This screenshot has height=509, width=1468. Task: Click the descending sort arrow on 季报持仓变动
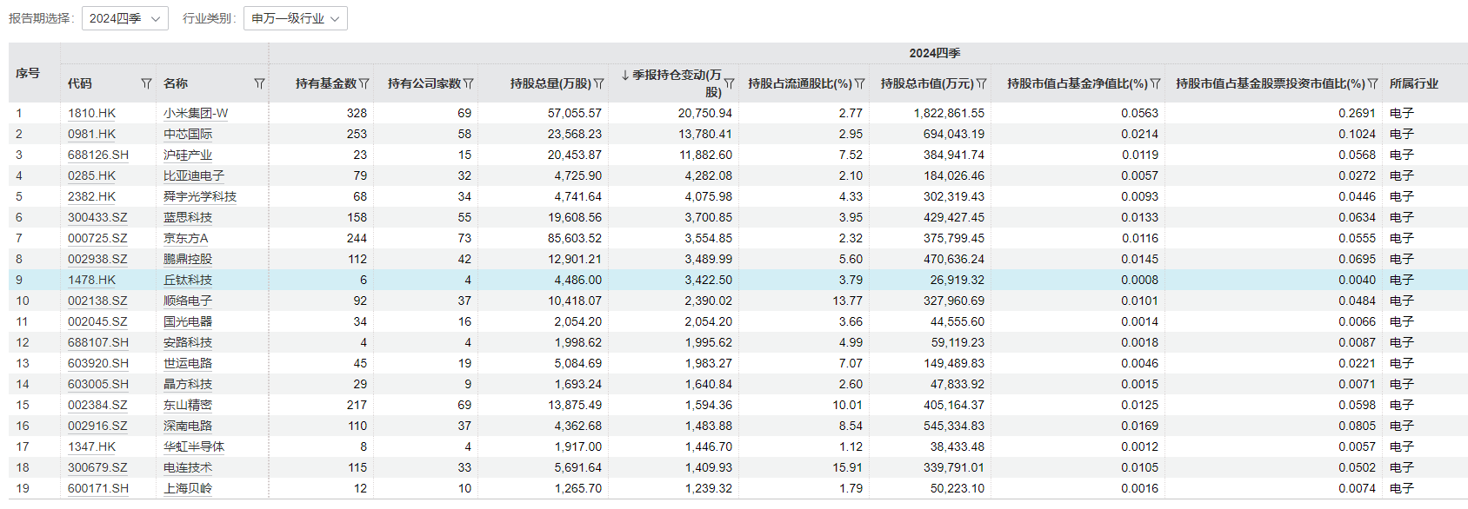tap(625, 76)
